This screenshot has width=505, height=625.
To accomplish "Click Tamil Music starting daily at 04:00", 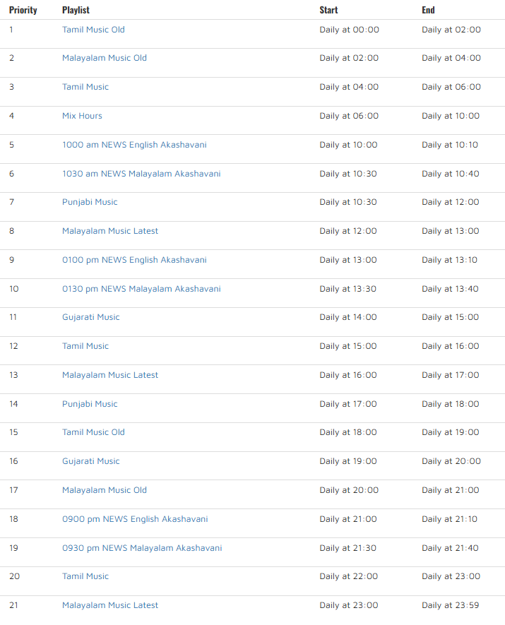I will [x=85, y=87].
